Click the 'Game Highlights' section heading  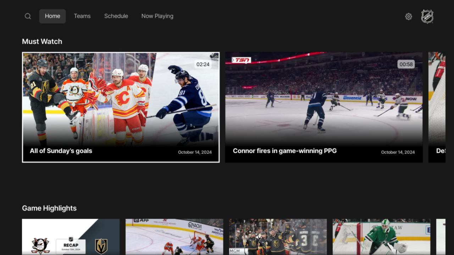click(x=49, y=208)
